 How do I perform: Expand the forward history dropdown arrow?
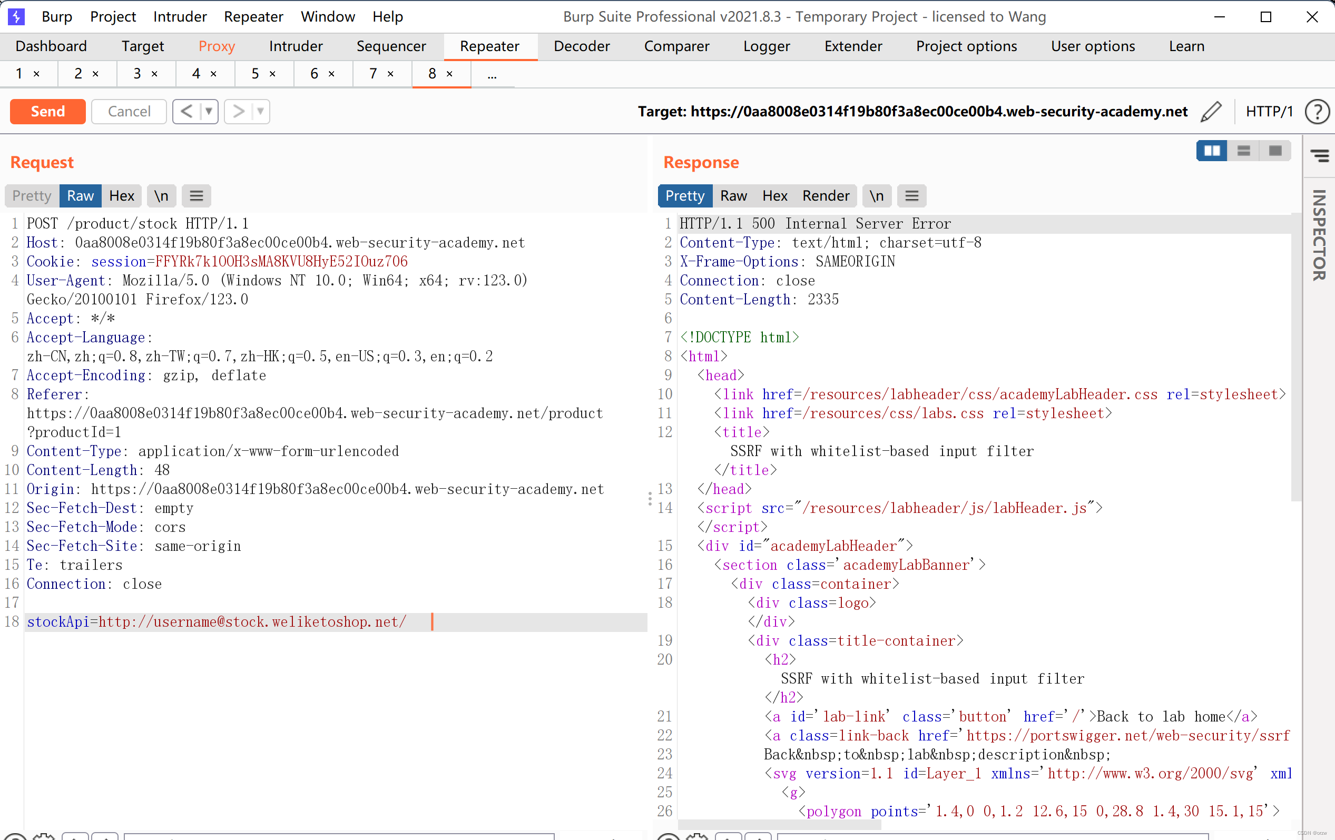coord(261,111)
